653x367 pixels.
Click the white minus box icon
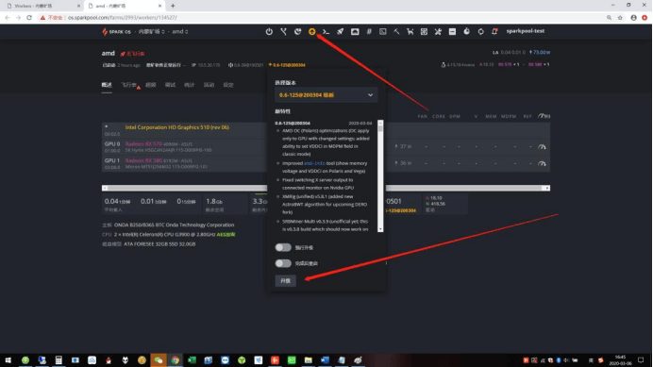point(452,32)
